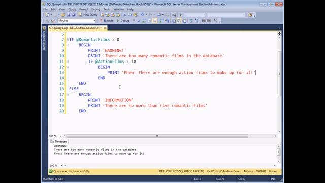Switch to the Messages tab
Viewport: 325px width, 183px height.
[59, 141]
